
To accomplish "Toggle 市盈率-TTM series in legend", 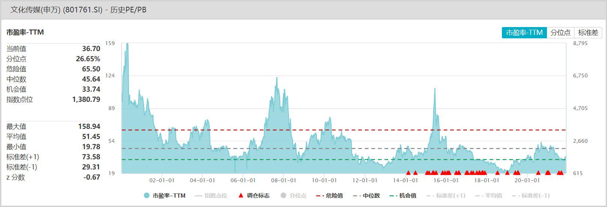I will pyautogui.click(x=165, y=196).
